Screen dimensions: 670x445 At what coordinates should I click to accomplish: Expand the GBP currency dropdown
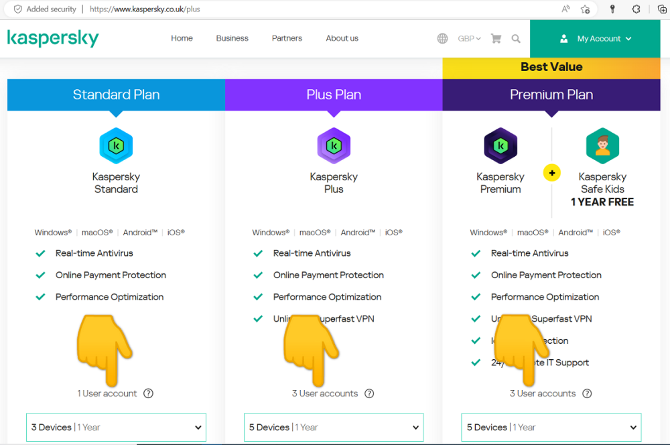469,39
